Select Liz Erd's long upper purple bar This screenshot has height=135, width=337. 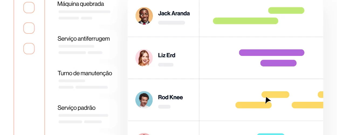[x=272, y=53]
